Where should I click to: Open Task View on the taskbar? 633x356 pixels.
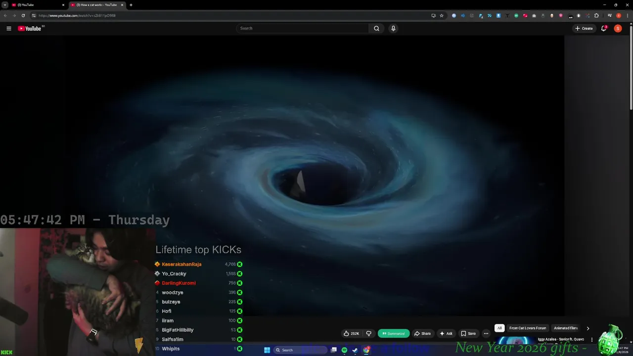click(x=334, y=350)
